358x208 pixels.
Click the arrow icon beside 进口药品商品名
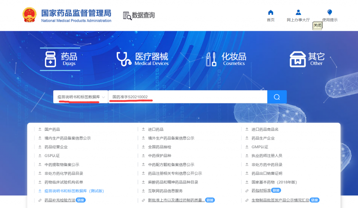[x=247, y=129]
